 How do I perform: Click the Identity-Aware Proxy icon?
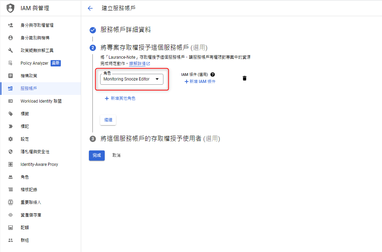point(11,164)
